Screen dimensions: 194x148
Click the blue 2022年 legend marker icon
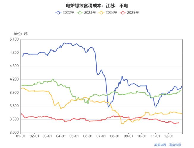pyautogui.click(x=59, y=13)
